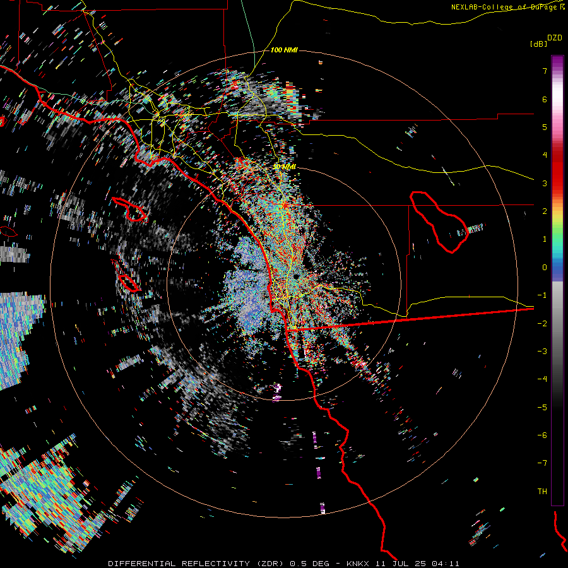Click the 1 dB scale label
This screenshot has height=568, width=568.
tap(545, 239)
